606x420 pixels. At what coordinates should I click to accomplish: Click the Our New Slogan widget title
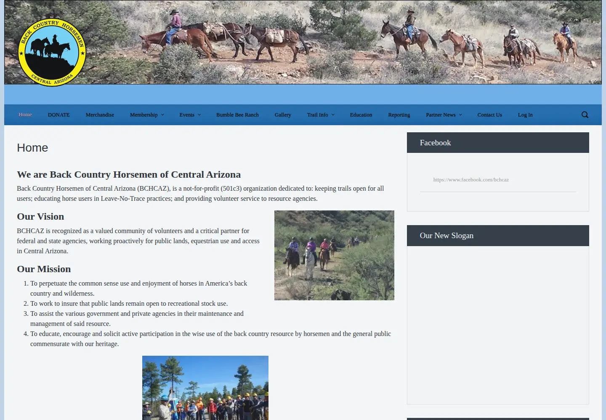(x=447, y=236)
